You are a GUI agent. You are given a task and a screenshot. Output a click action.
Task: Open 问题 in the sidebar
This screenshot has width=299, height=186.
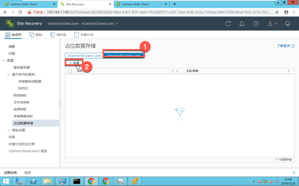coord(12,54)
